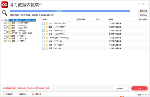Check the 其它 (11682个文件) tree checkbox
The width and height of the screenshot is (150, 97).
[7, 28]
